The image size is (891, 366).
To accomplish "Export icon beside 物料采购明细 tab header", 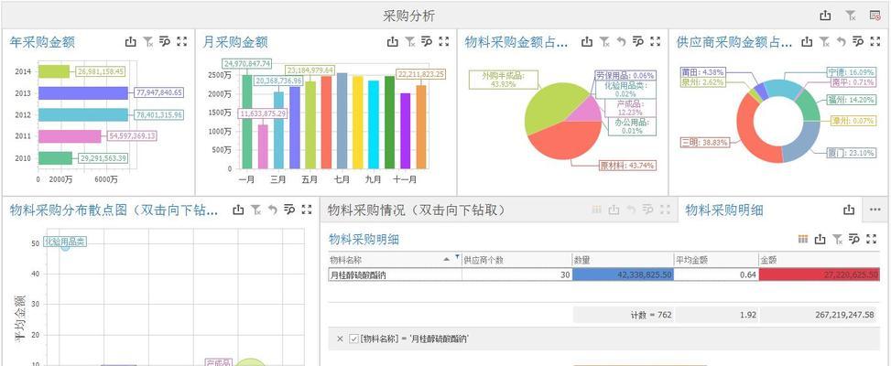I will [849, 210].
